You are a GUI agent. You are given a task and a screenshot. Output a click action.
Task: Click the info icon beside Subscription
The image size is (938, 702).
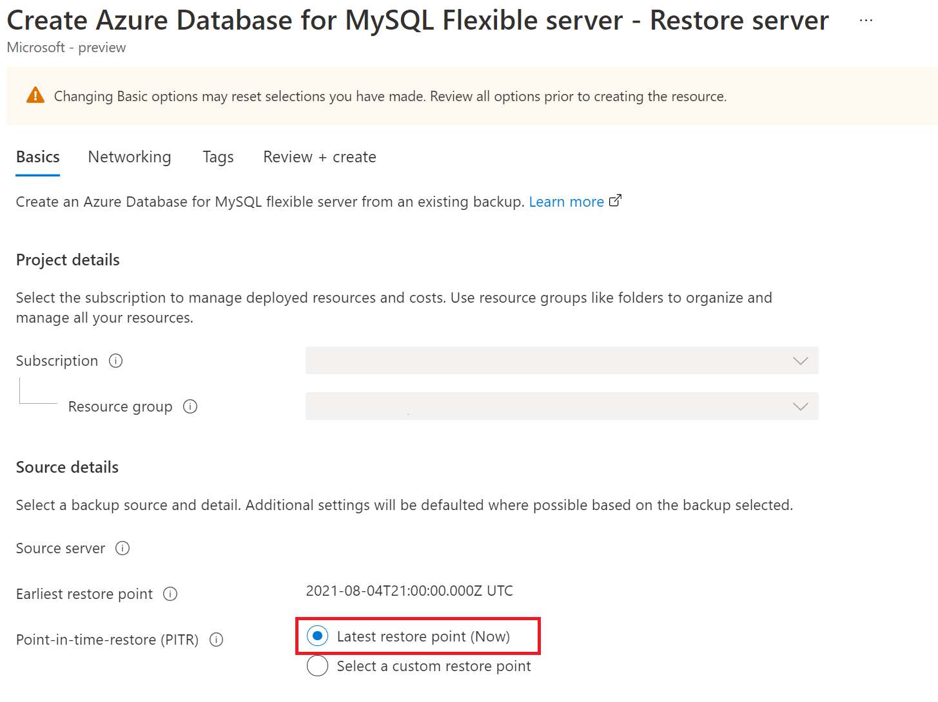(116, 361)
